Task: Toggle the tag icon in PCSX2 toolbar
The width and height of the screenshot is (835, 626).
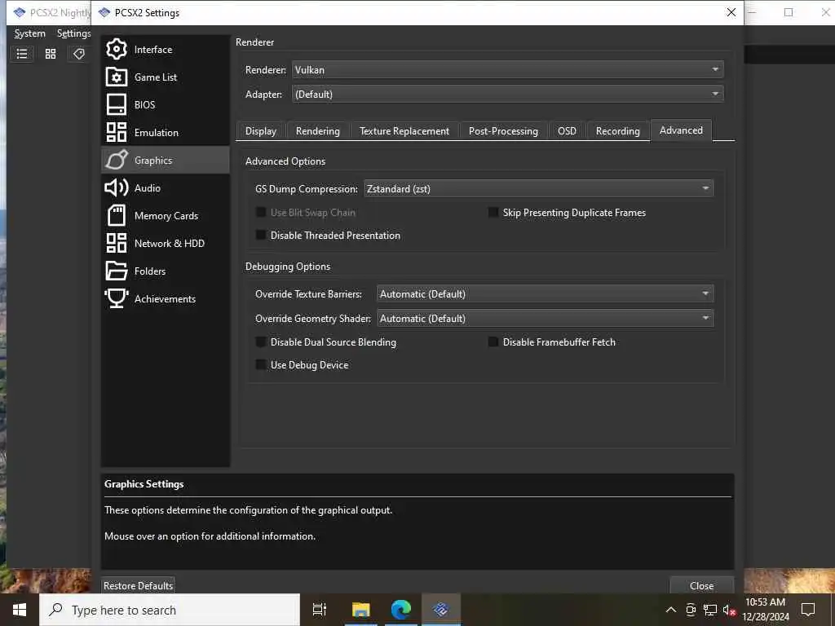Action: click(x=79, y=54)
